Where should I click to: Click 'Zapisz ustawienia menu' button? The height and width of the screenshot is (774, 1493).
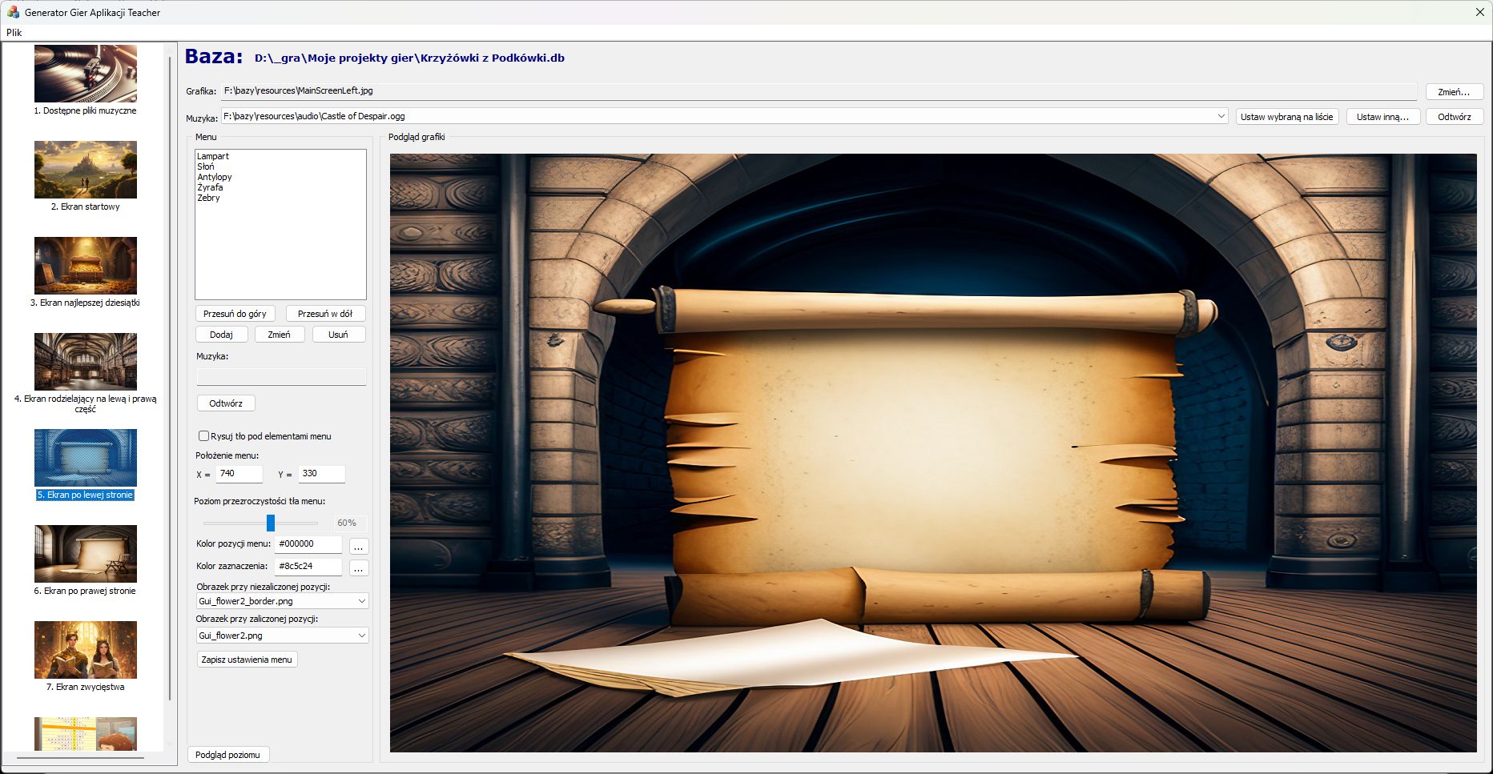point(247,660)
